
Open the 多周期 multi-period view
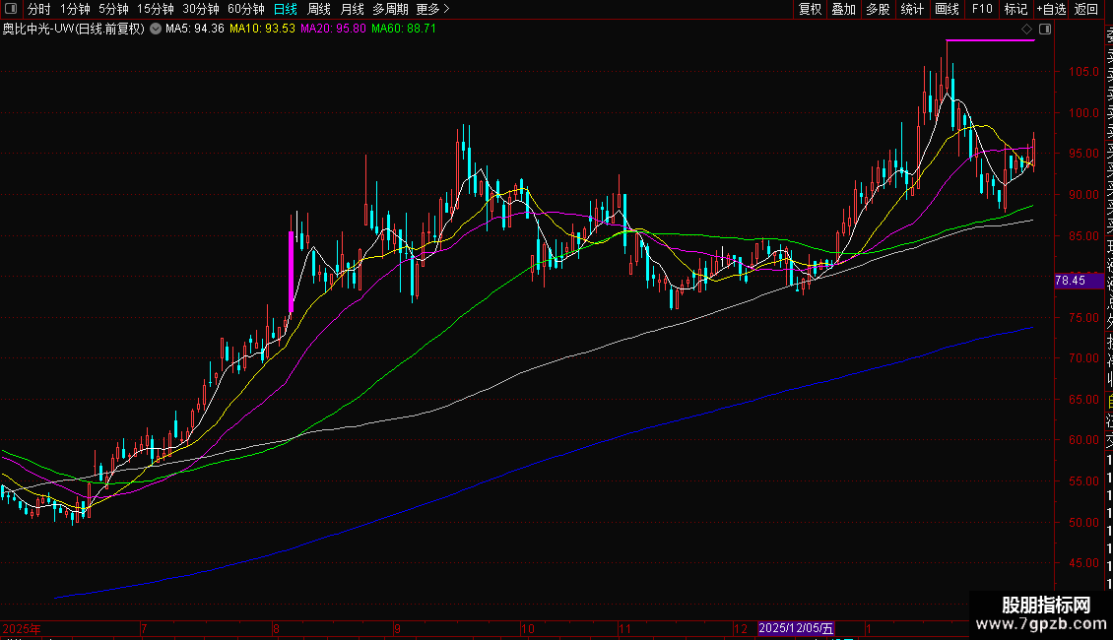click(390, 9)
